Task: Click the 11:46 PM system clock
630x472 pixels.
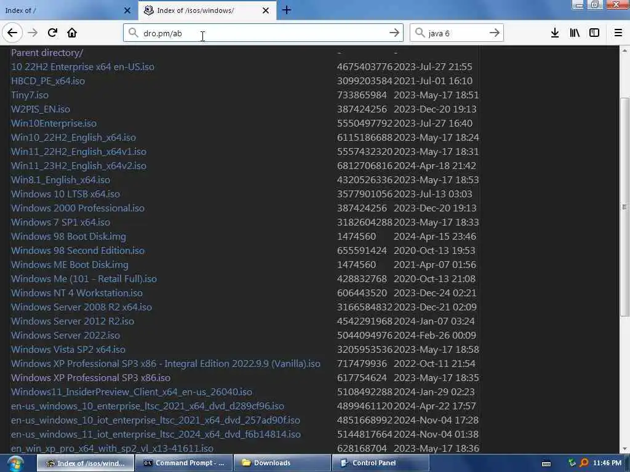Action: tap(607, 463)
